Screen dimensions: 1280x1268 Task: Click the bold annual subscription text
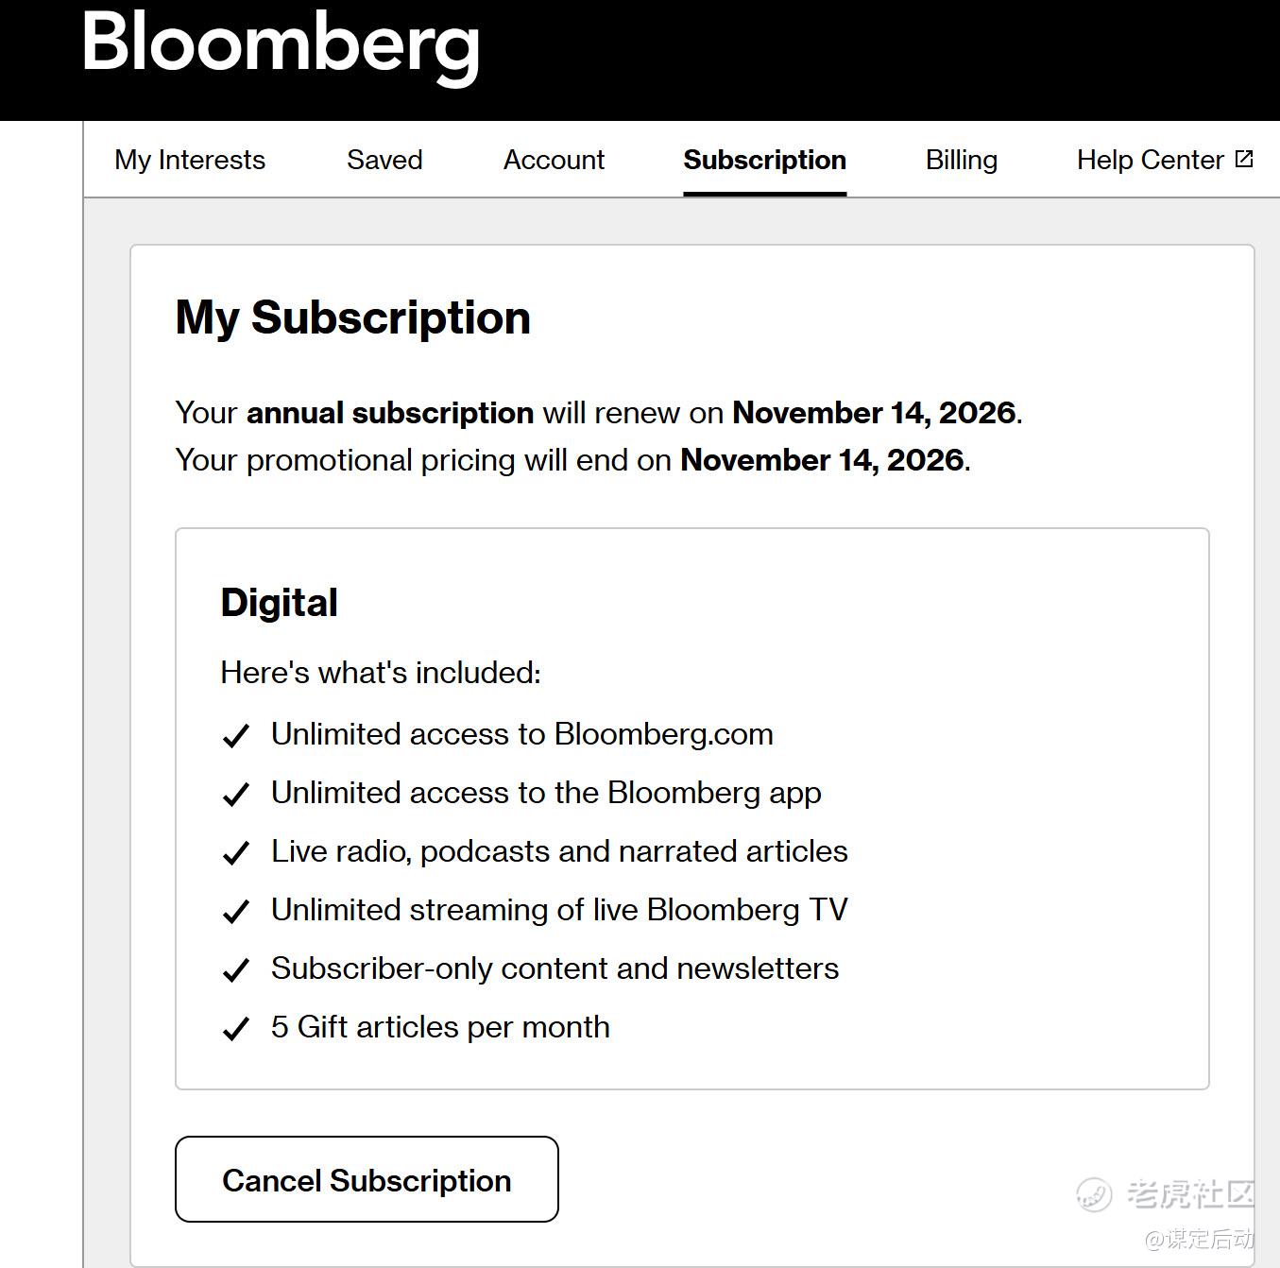coord(390,413)
